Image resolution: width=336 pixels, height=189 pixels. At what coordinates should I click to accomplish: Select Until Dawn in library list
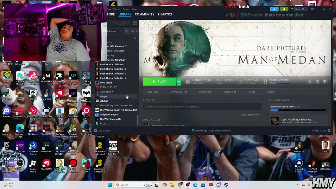pyautogui.click(x=106, y=92)
